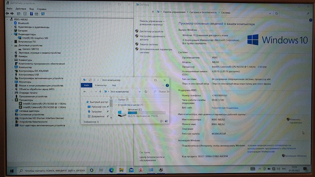The image size is (315, 177).
Task: Click Система и безопасность breadcrumb
Action: click(x=203, y=13)
